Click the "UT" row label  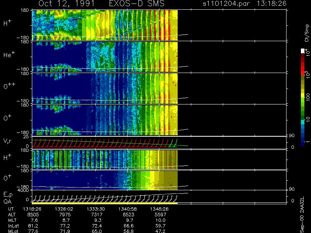click(x=11, y=209)
